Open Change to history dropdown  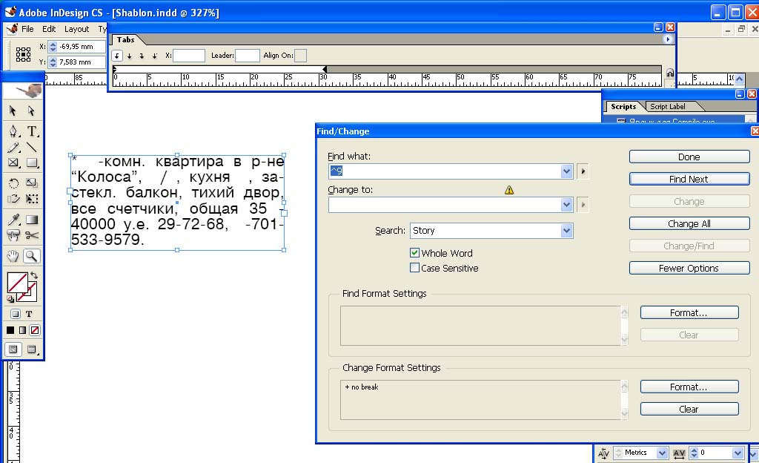[x=567, y=205]
